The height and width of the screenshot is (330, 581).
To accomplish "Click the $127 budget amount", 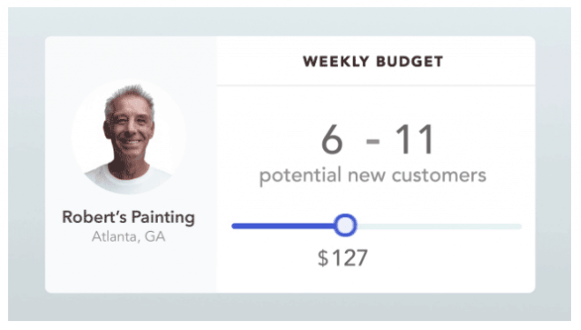I will tap(343, 257).
